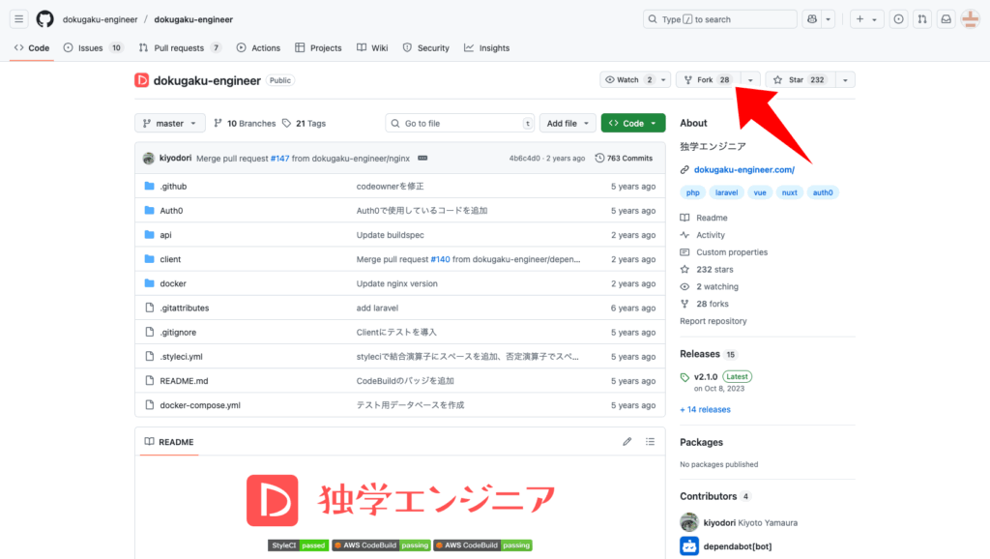Open the hamburger navigation menu
Screen dimensions: 990x559
point(19,19)
